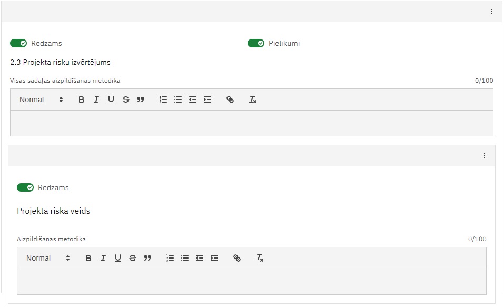Screen dimensions: 504x308
Task: Toggle bold in the upper methodology editor
Action: pos(81,100)
